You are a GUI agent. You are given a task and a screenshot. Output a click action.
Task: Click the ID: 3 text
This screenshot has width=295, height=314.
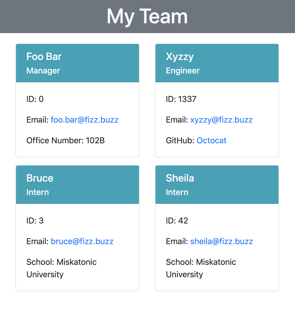pos(35,221)
